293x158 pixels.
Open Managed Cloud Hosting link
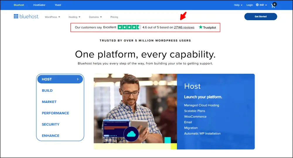click(x=202, y=105)
